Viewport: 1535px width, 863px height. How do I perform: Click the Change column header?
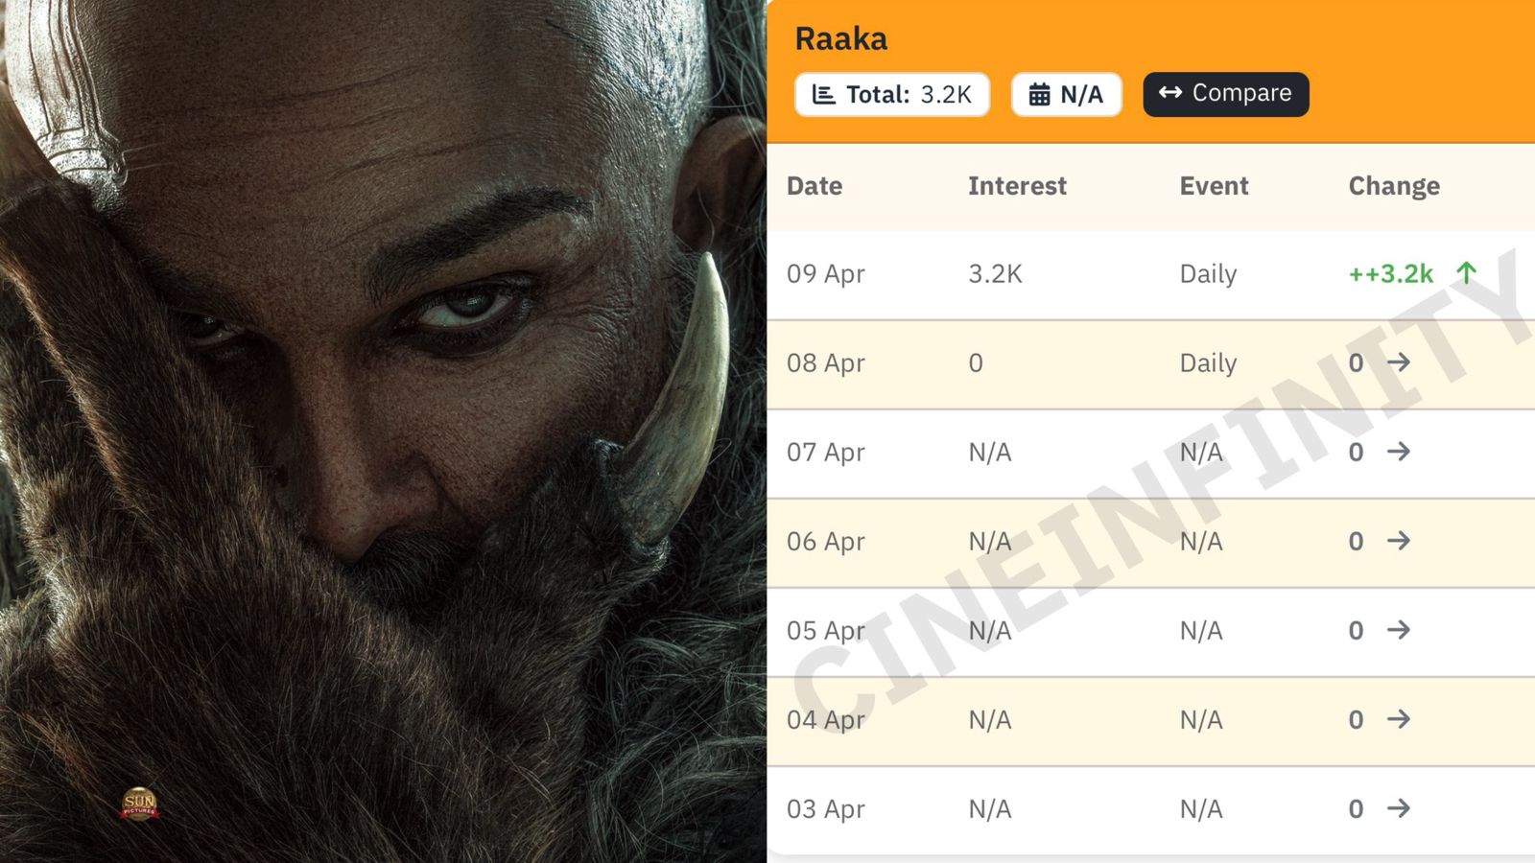[x=1394, y=186]
